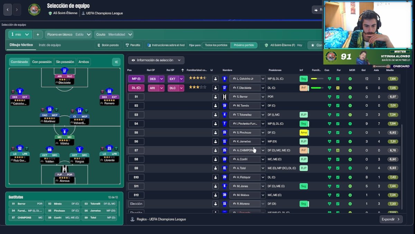Click the number 9 shirt icon for Calvinho
The height and width of the screenshot is (234, 415).
pyautogui.click(x=224, y=79)
